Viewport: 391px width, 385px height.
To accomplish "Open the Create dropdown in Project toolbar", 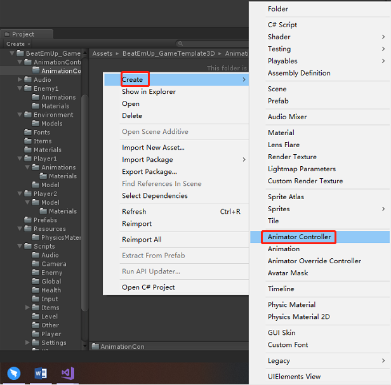I will 18,44.
